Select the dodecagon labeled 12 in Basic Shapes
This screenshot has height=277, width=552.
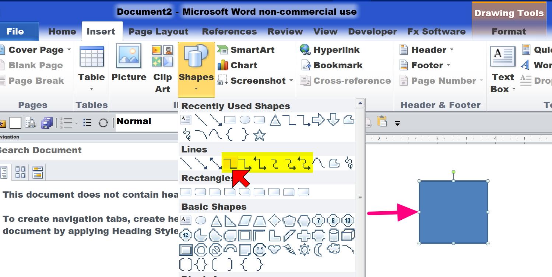pyautogui.click(x=186, y=235)
